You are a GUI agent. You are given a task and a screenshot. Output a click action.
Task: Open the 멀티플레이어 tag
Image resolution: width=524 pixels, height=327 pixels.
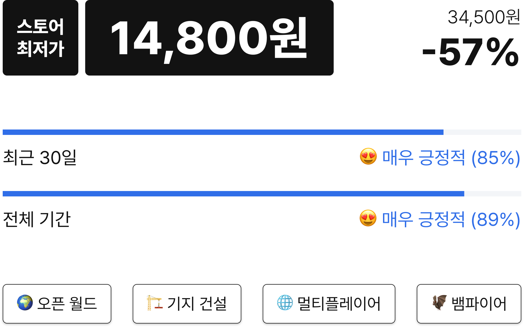click(x=329, y=304)
